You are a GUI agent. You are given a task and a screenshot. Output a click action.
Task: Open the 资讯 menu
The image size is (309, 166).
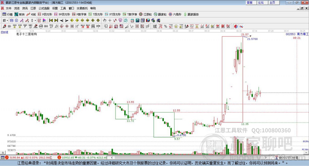25,8
